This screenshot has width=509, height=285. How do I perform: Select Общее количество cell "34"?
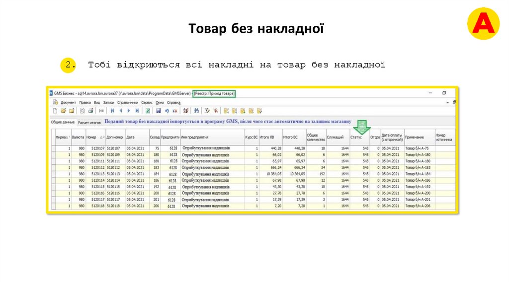[316, 168]
